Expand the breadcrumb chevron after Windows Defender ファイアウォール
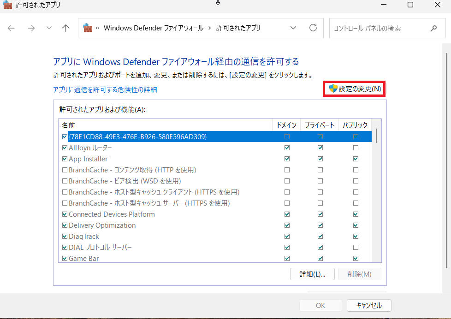 pyautogui.click(x=209, y=28)
